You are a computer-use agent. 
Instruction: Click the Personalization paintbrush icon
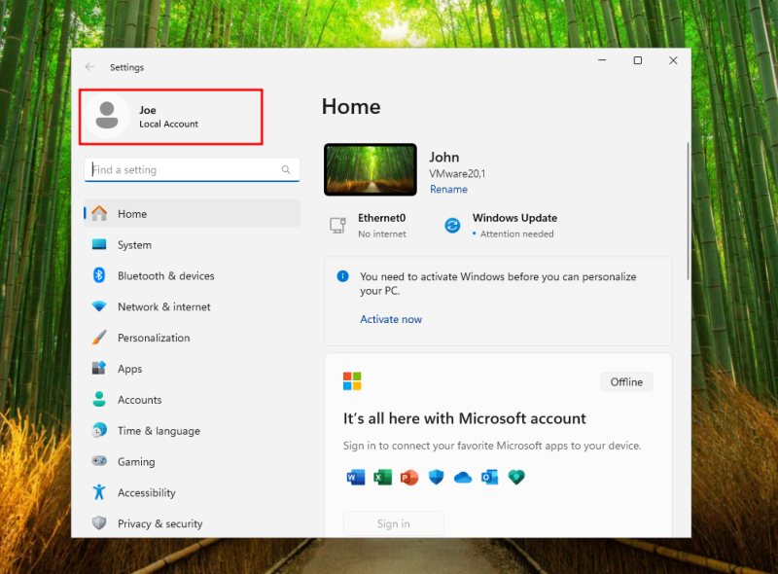pos(99,338)
